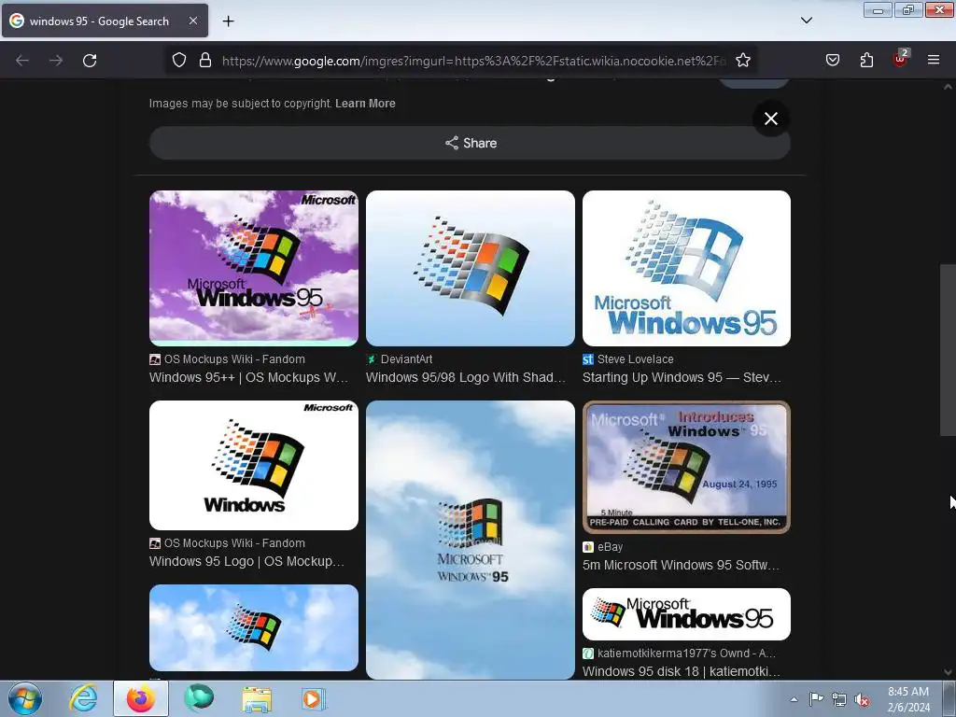Click the page vertical scrollbar thumb
Image resolution: width=956 pixels, height=717 pixels.
[x=948, y=350]
